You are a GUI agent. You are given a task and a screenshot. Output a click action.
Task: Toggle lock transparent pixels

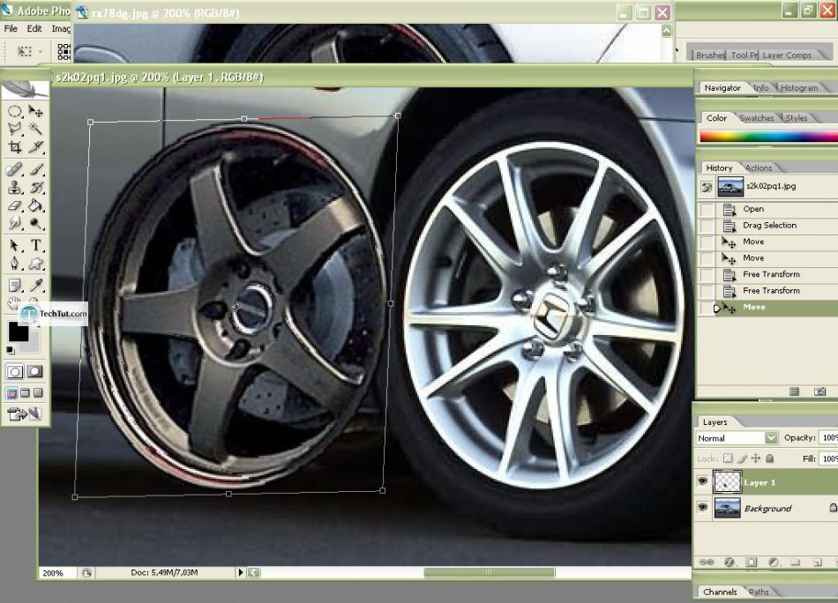tap(728, 458)
